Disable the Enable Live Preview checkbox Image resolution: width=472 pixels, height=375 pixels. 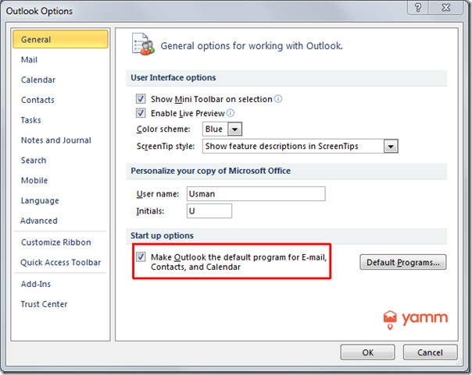(x=141, y=113)
